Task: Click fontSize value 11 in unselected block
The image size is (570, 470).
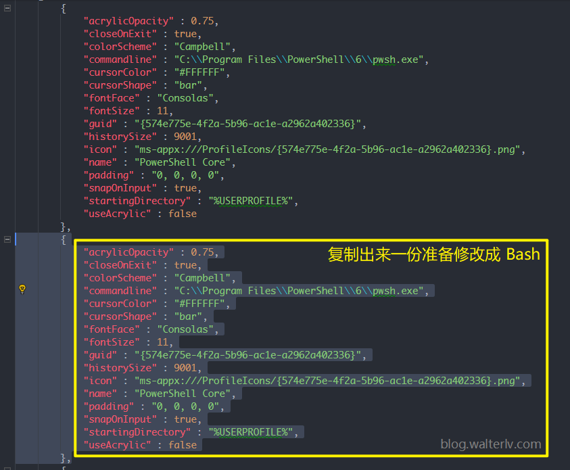Action: (162, 111)
